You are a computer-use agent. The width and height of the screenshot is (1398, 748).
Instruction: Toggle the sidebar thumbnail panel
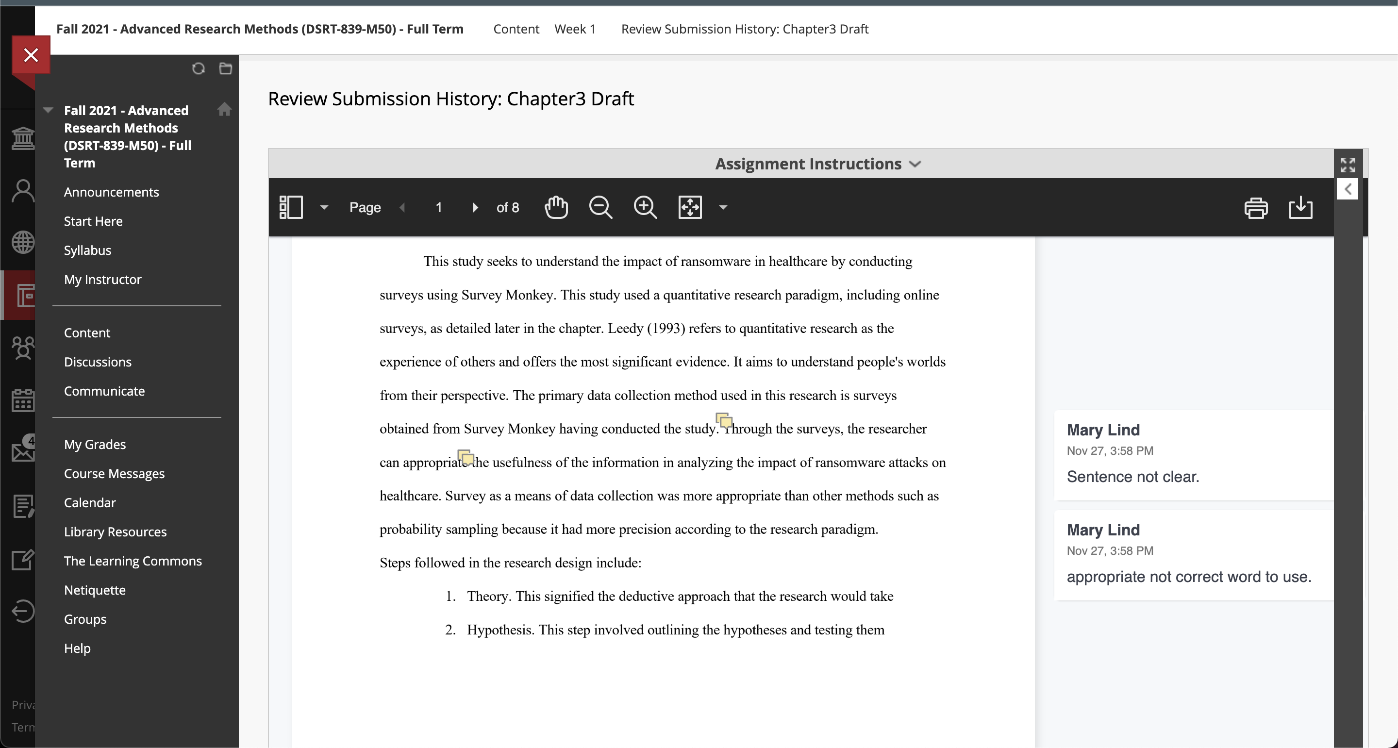291,207
